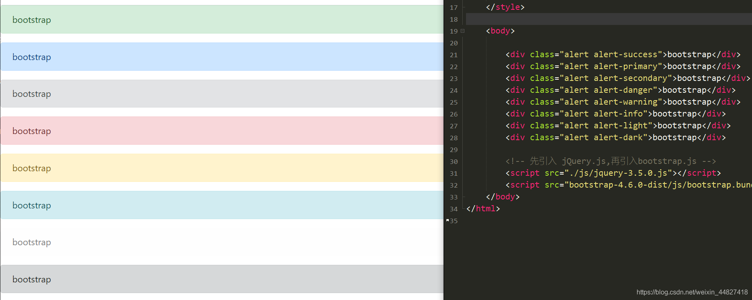Select line number 34 in the gutter
This screenshot has width=752, height=300.
coord(454,209)
